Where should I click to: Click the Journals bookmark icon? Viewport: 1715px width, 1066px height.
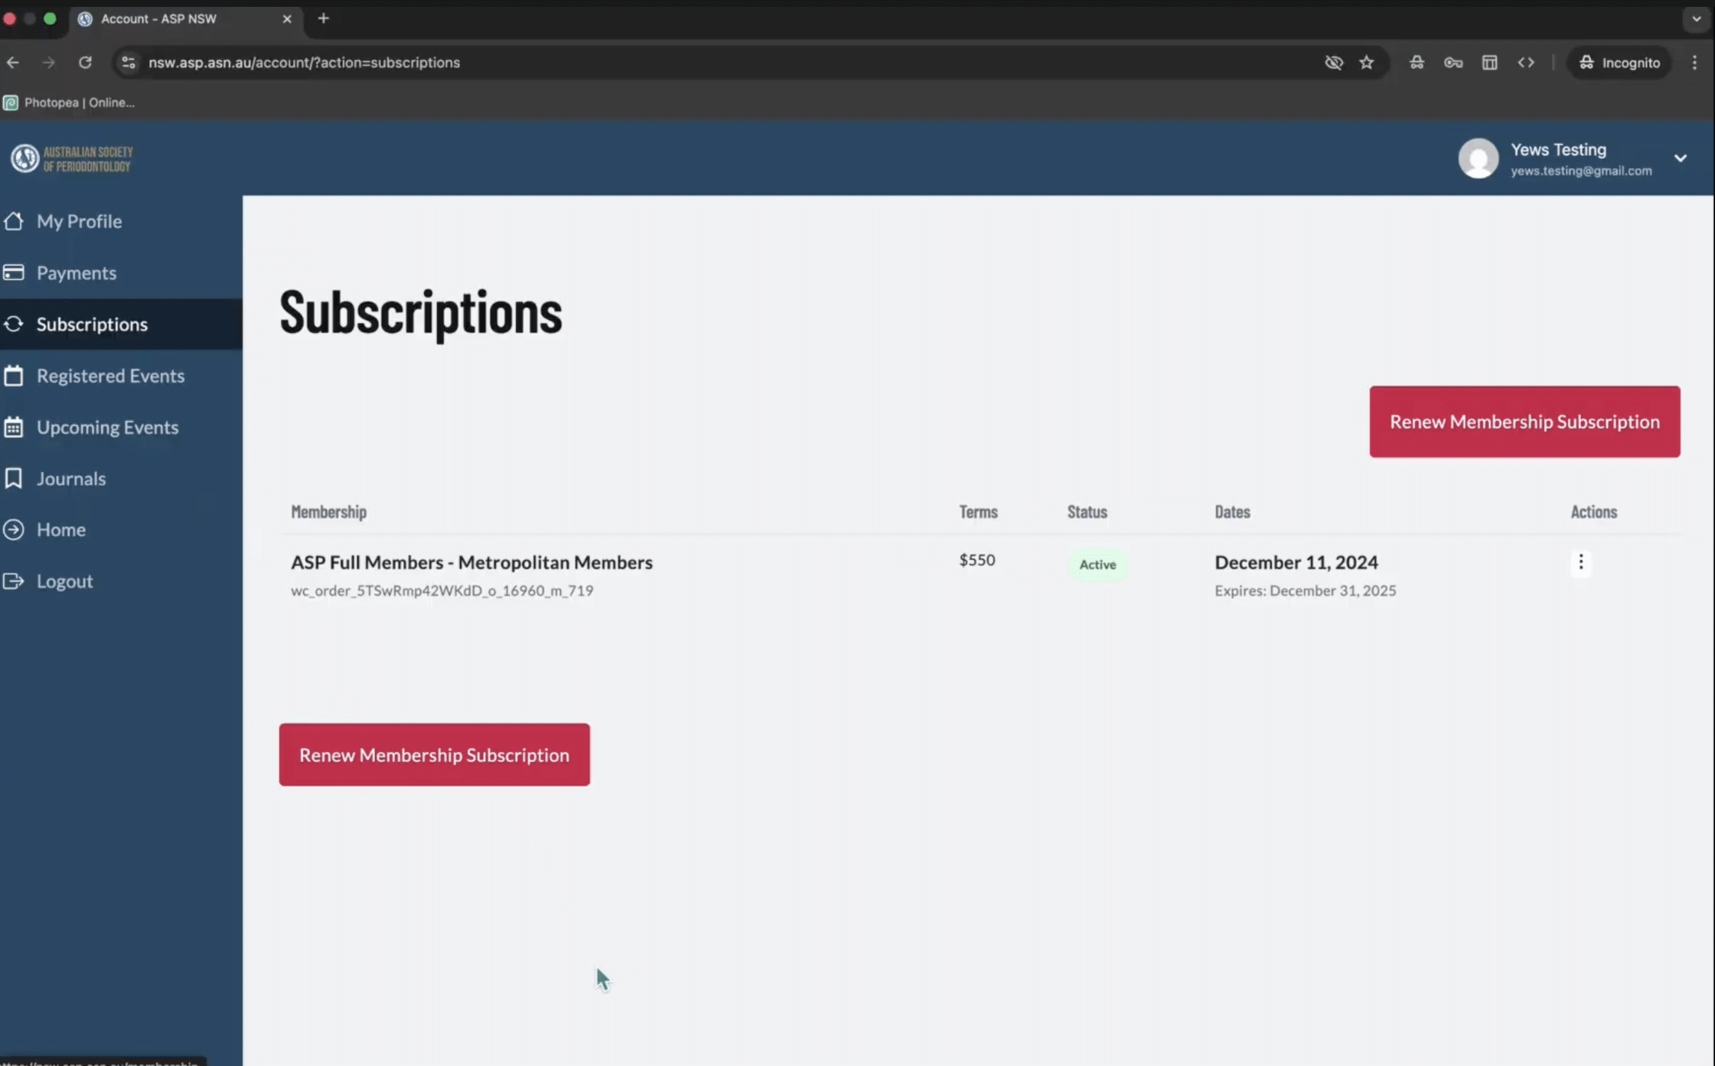(14, 479)
